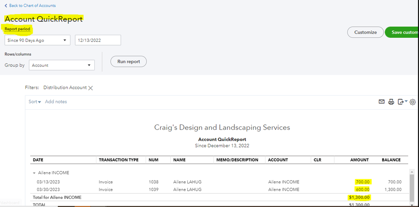
Task: Click the Since December 13, 2022 subtitle
Action: coord(222,146)
